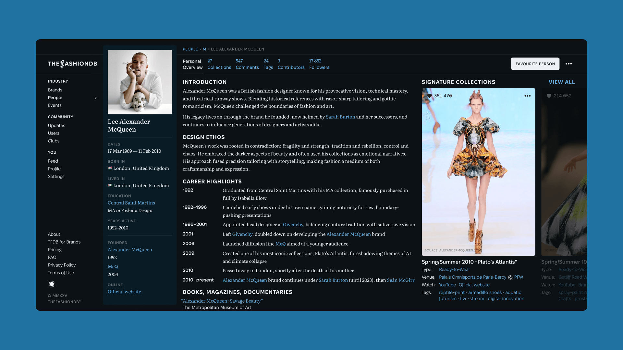
Task: Click Alexander McQueen link in 2001 row
Action: [348, 234]
